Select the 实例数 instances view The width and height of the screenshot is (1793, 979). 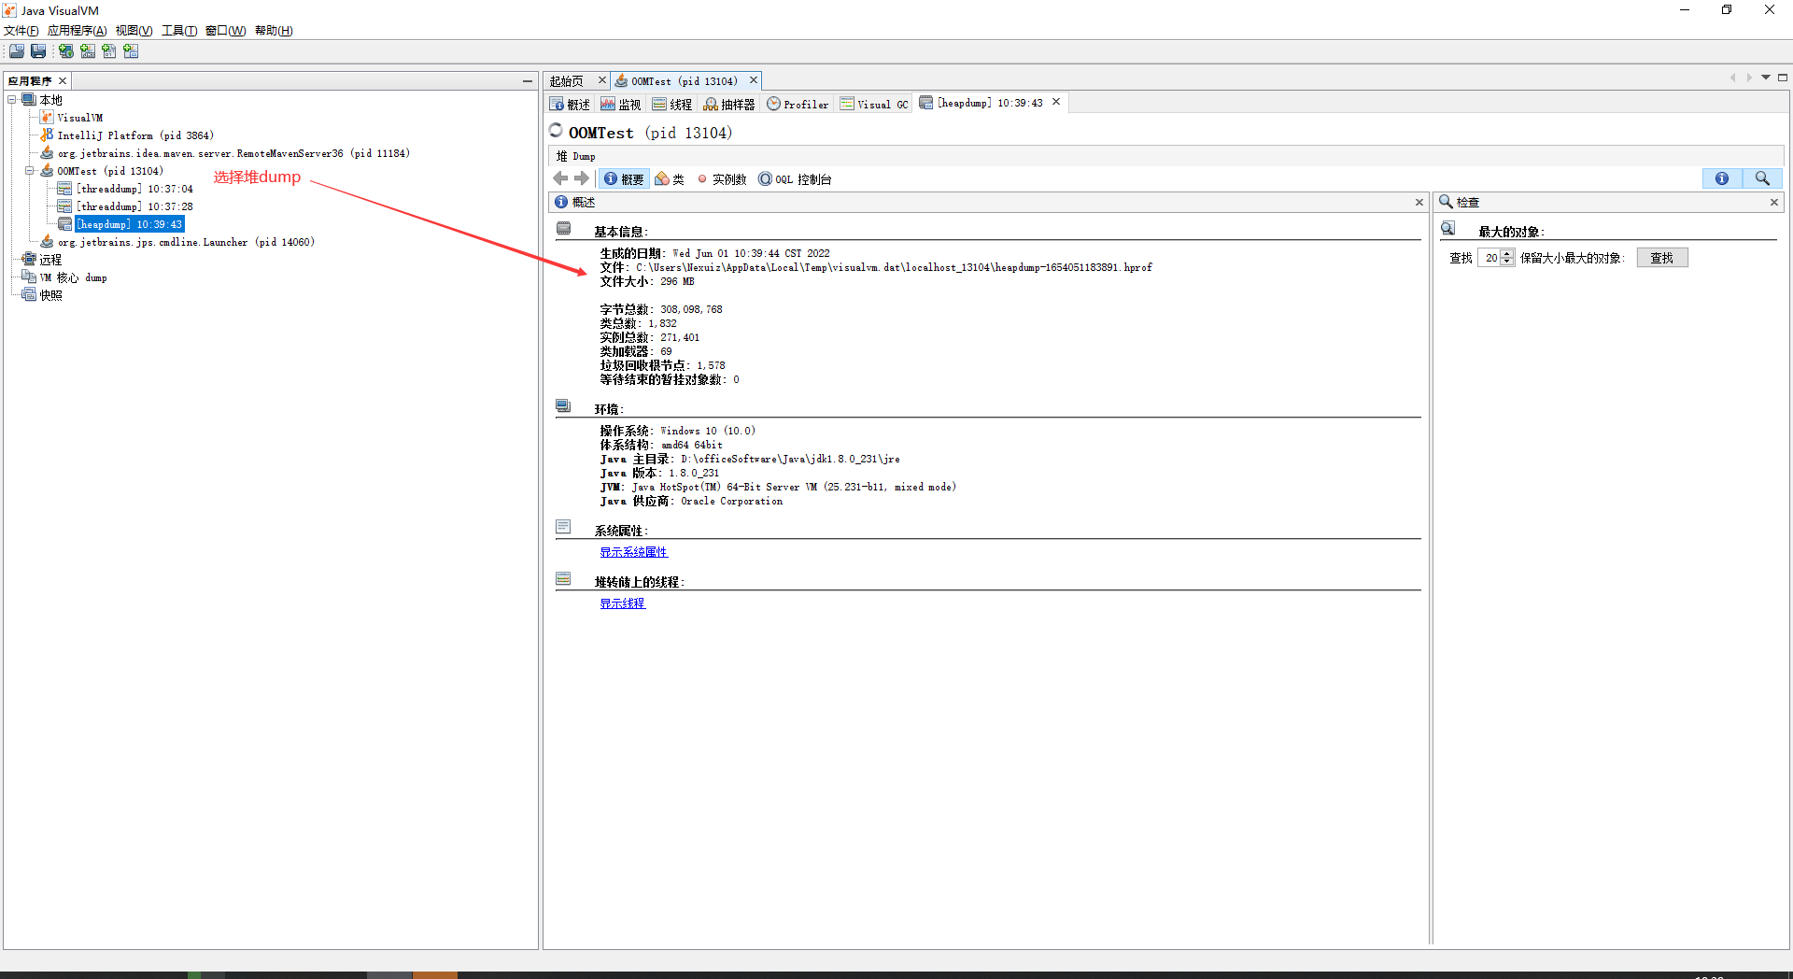[x=721, y=178]
